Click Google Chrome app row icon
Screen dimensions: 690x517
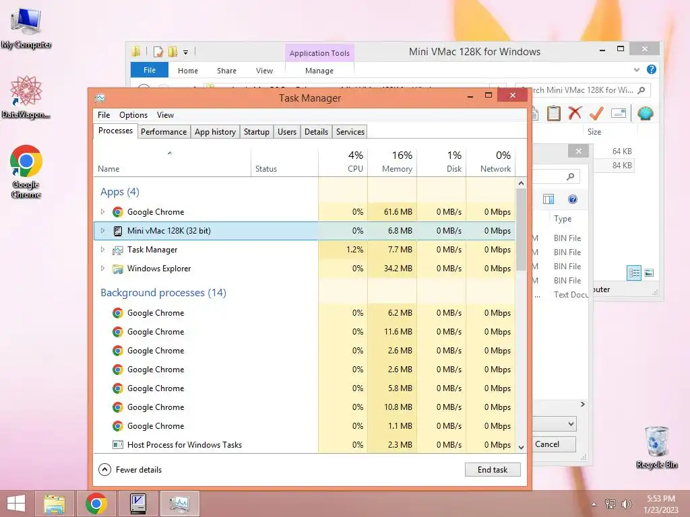117,212
